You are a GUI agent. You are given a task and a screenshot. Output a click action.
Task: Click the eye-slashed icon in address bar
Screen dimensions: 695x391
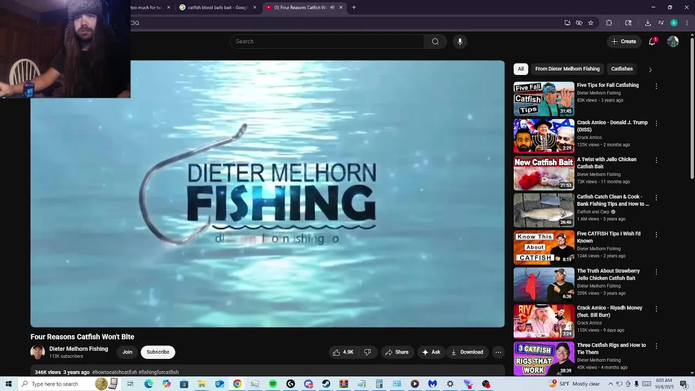[579, 23]
